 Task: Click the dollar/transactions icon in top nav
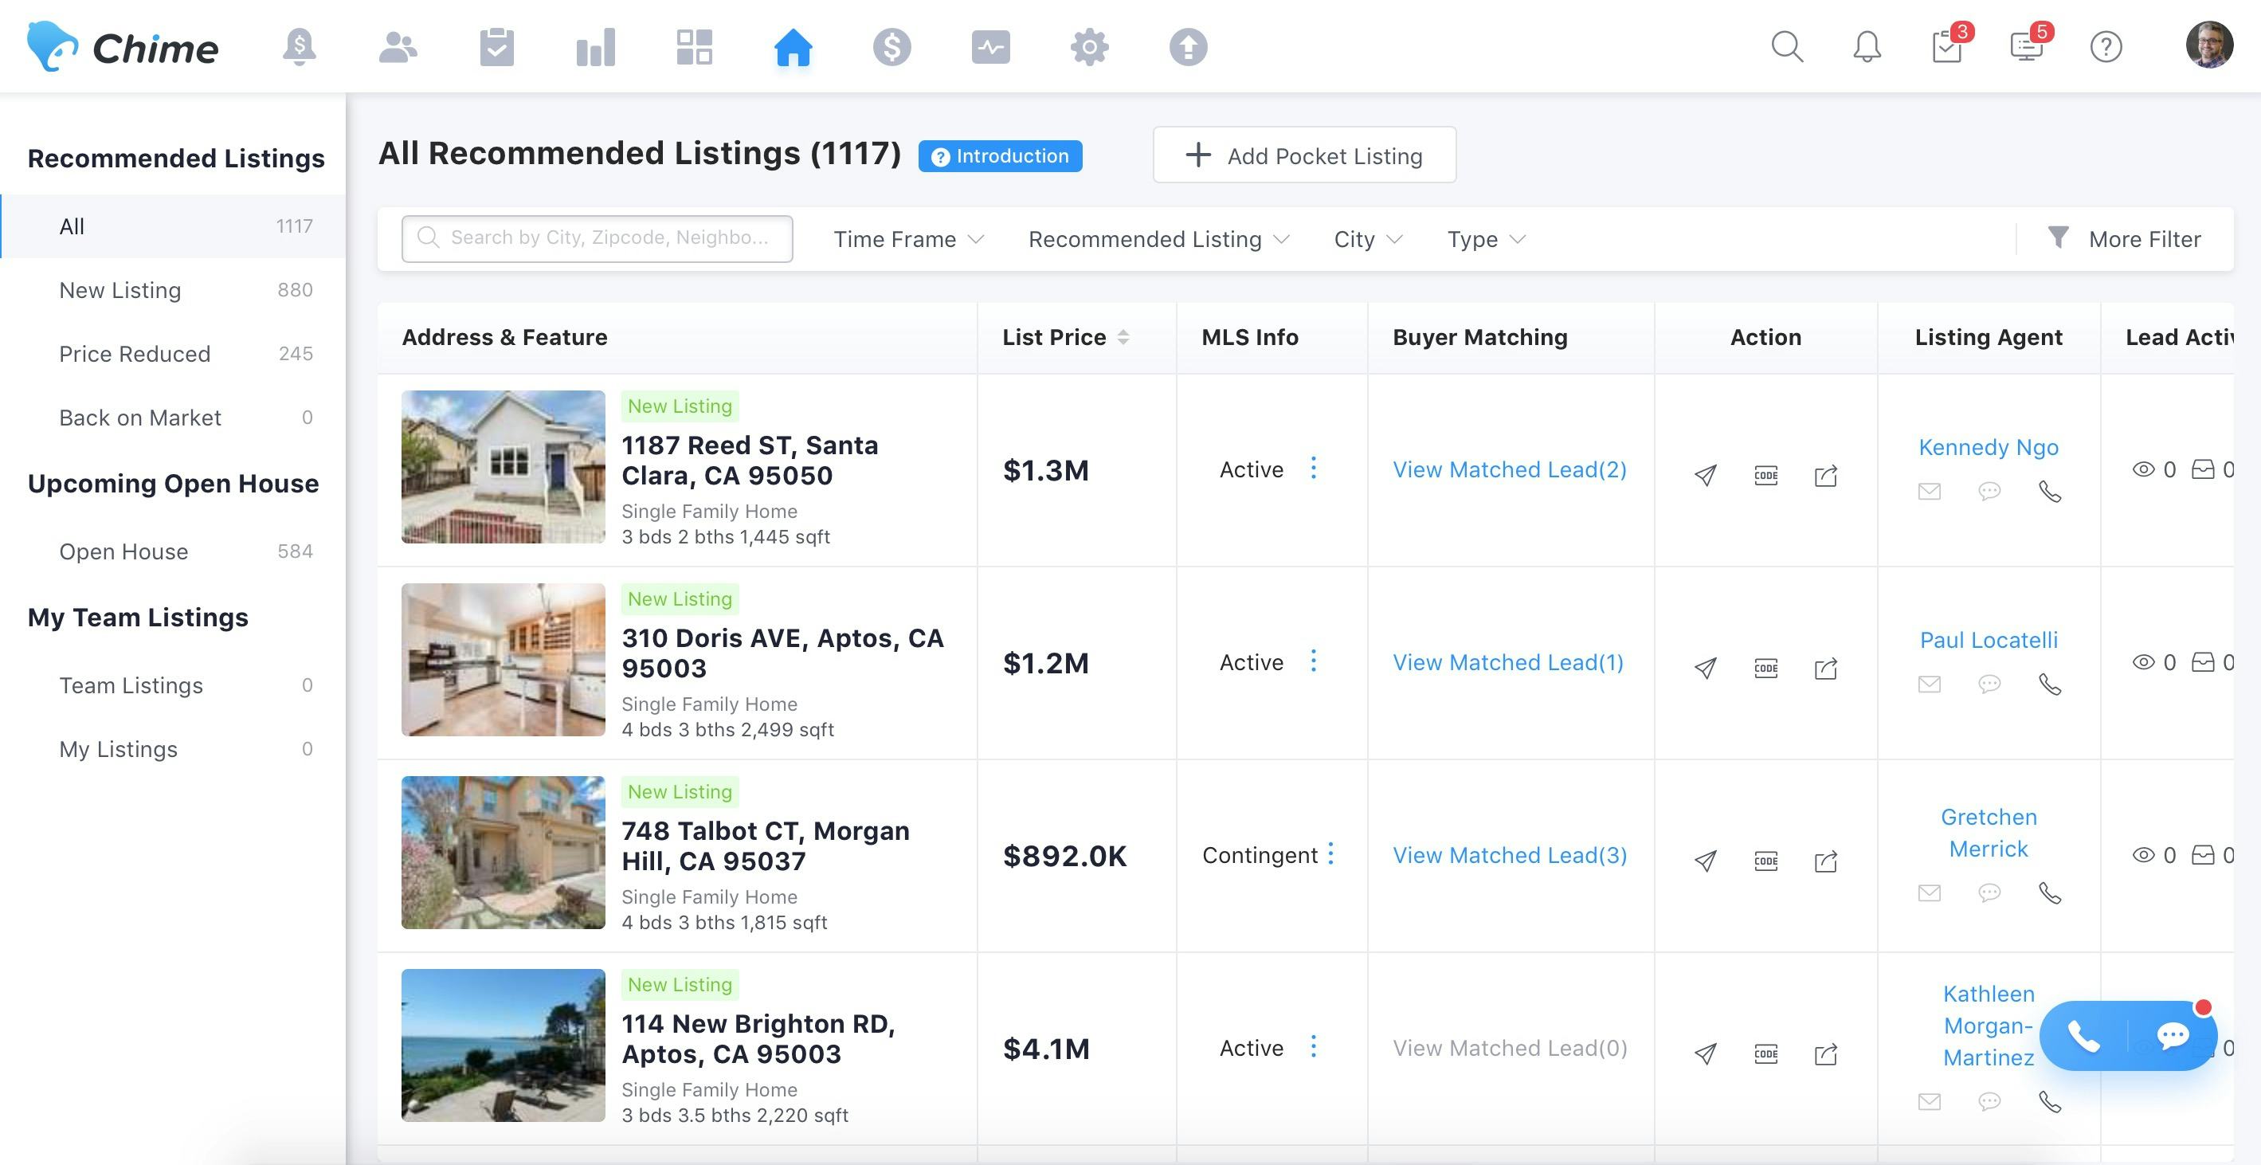pos(892,46)
